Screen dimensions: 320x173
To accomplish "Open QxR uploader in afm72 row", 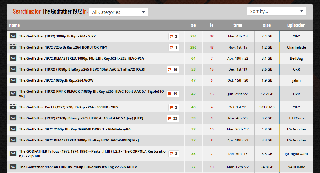I will coord(296,69).
